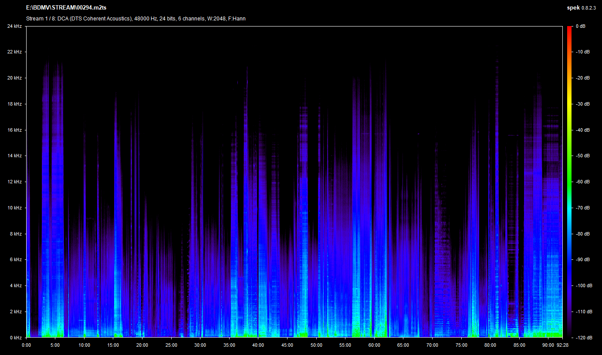Click the DCA stream info line
602x355 pixels.
click(x=135, y=19)
